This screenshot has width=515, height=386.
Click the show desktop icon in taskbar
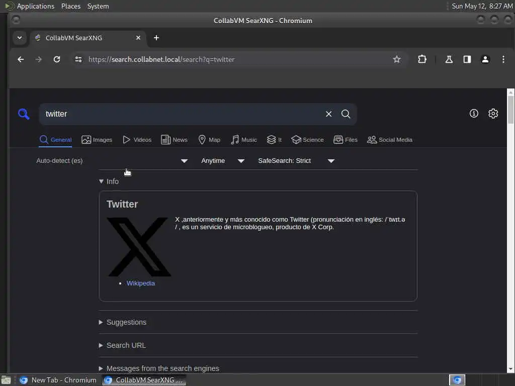(x=6, y=380)
